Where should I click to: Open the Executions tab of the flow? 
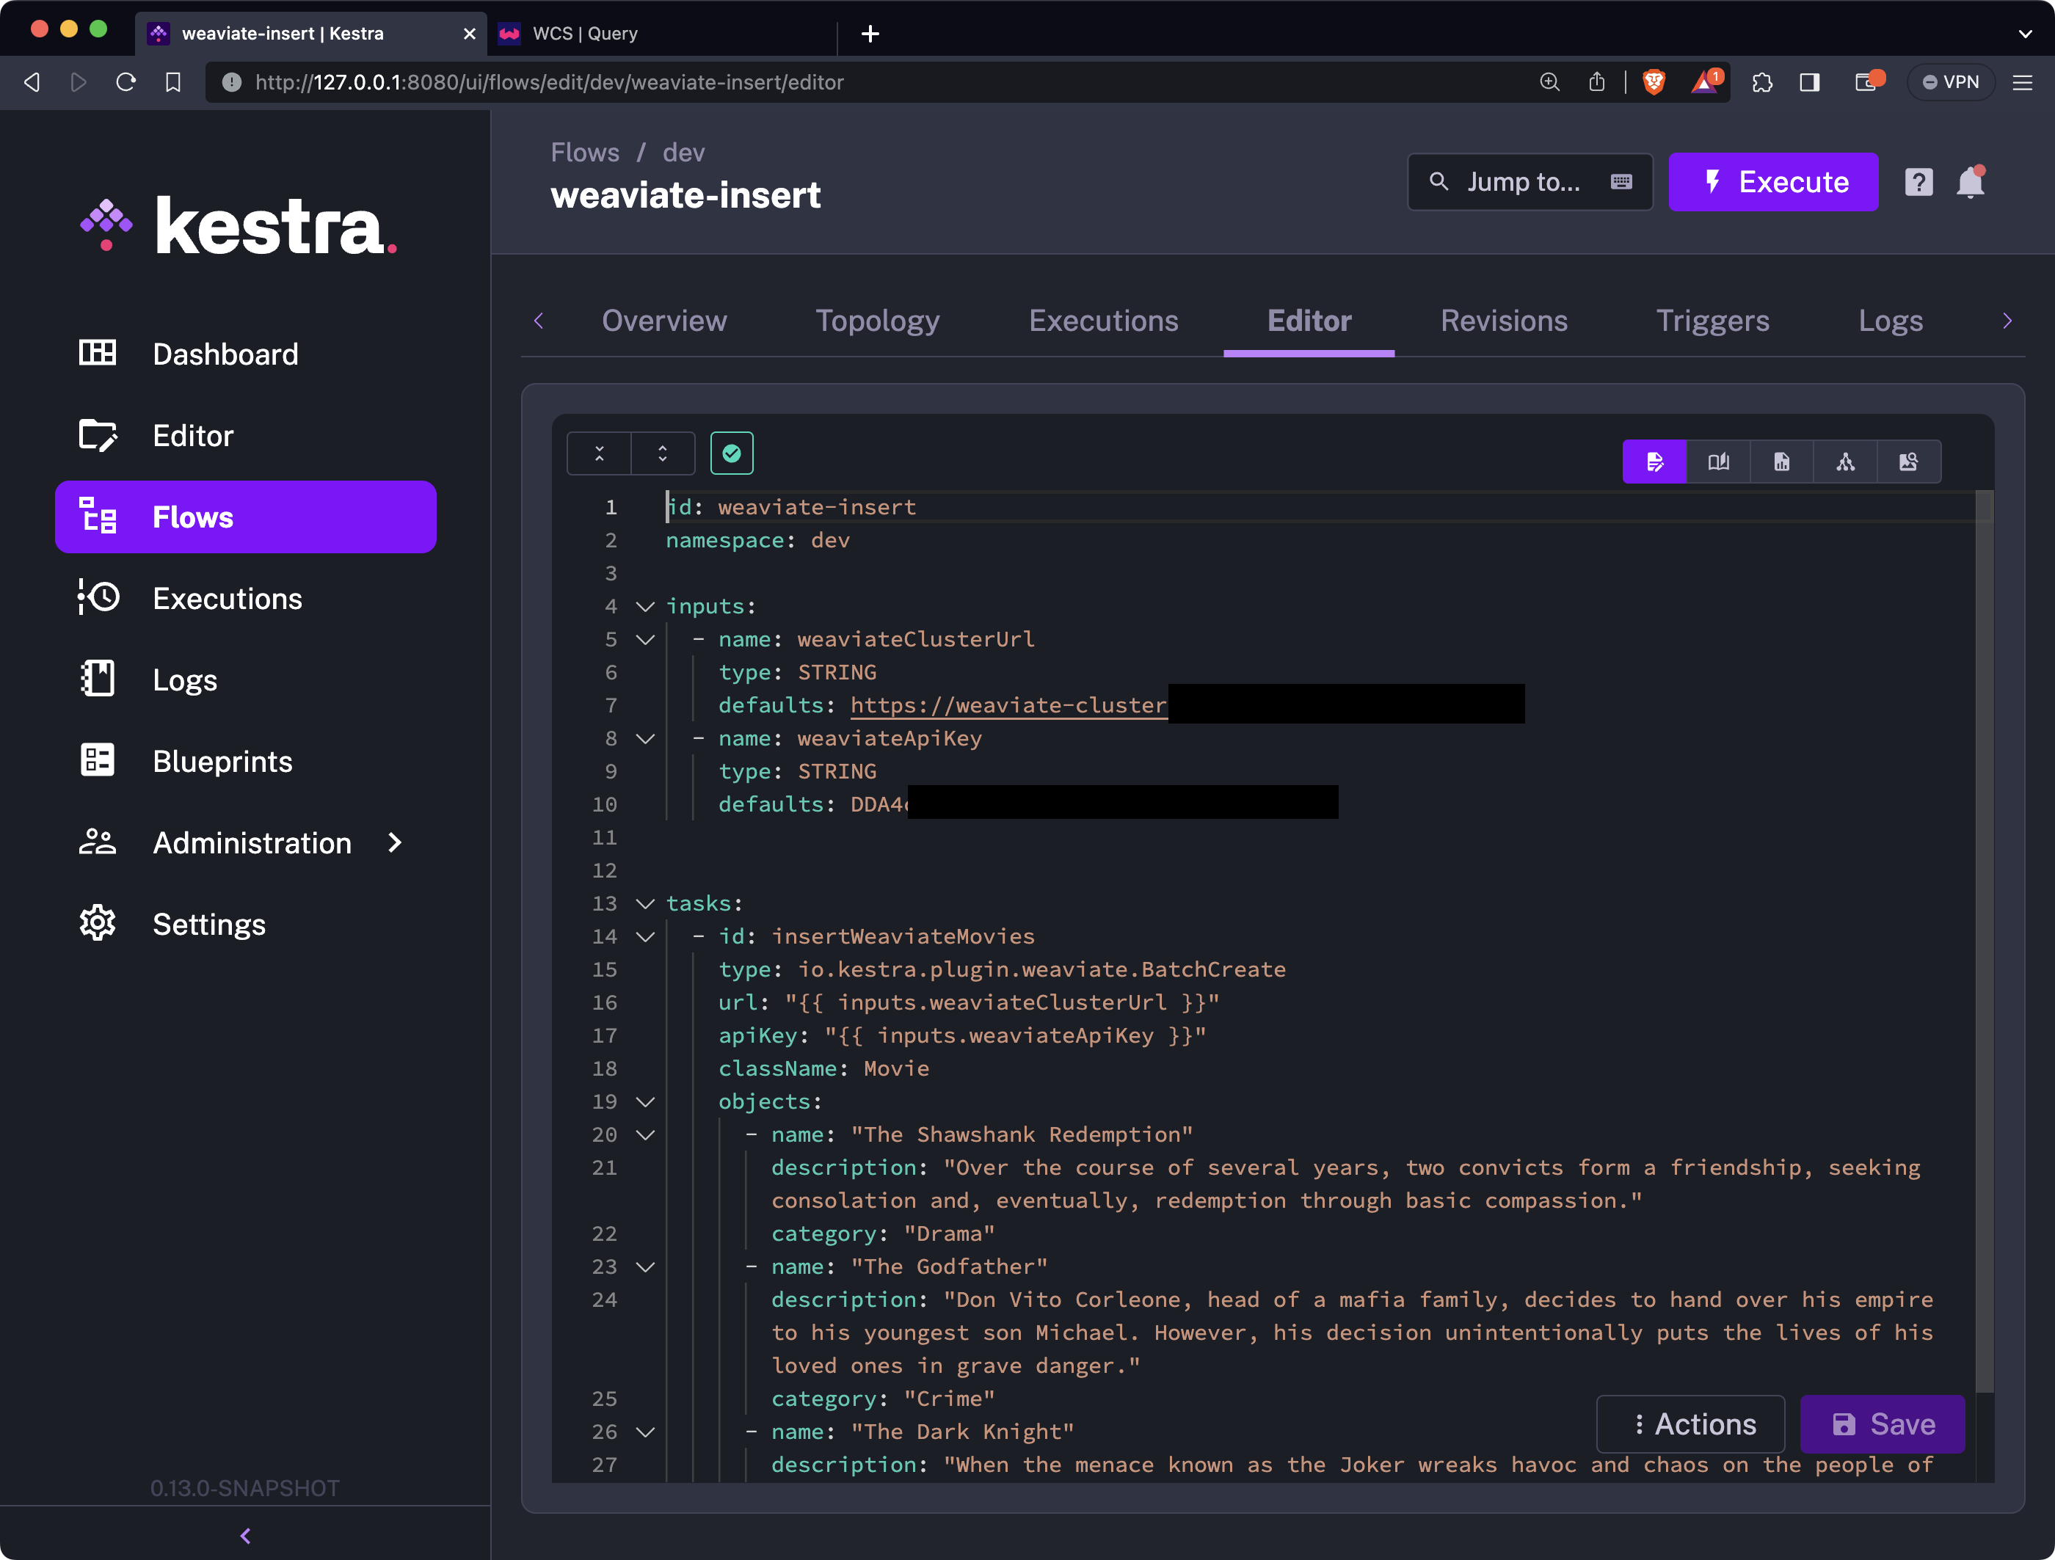[x=1104, y=321]
